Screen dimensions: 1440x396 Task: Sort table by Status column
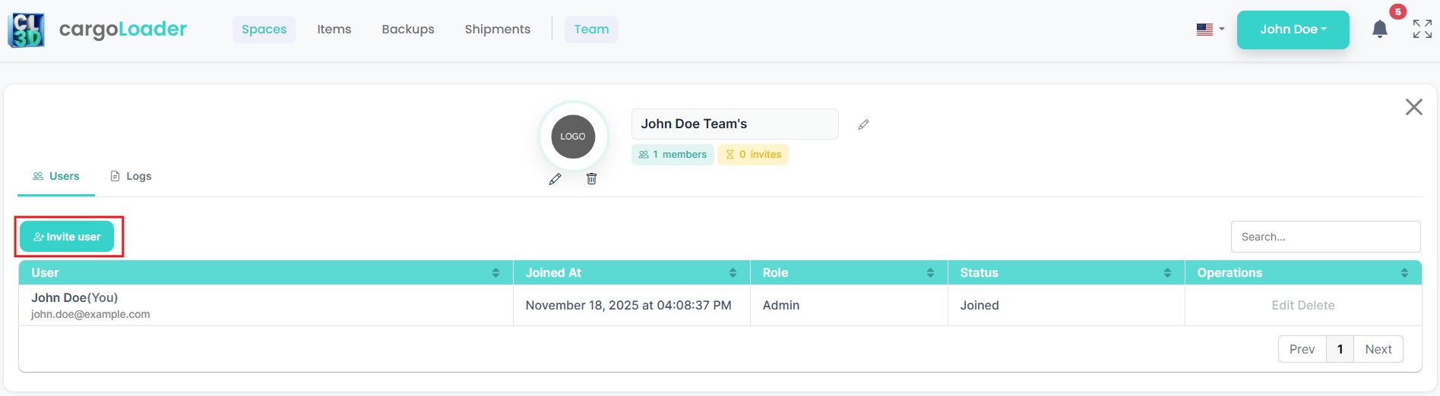(x=1167, y=273)
